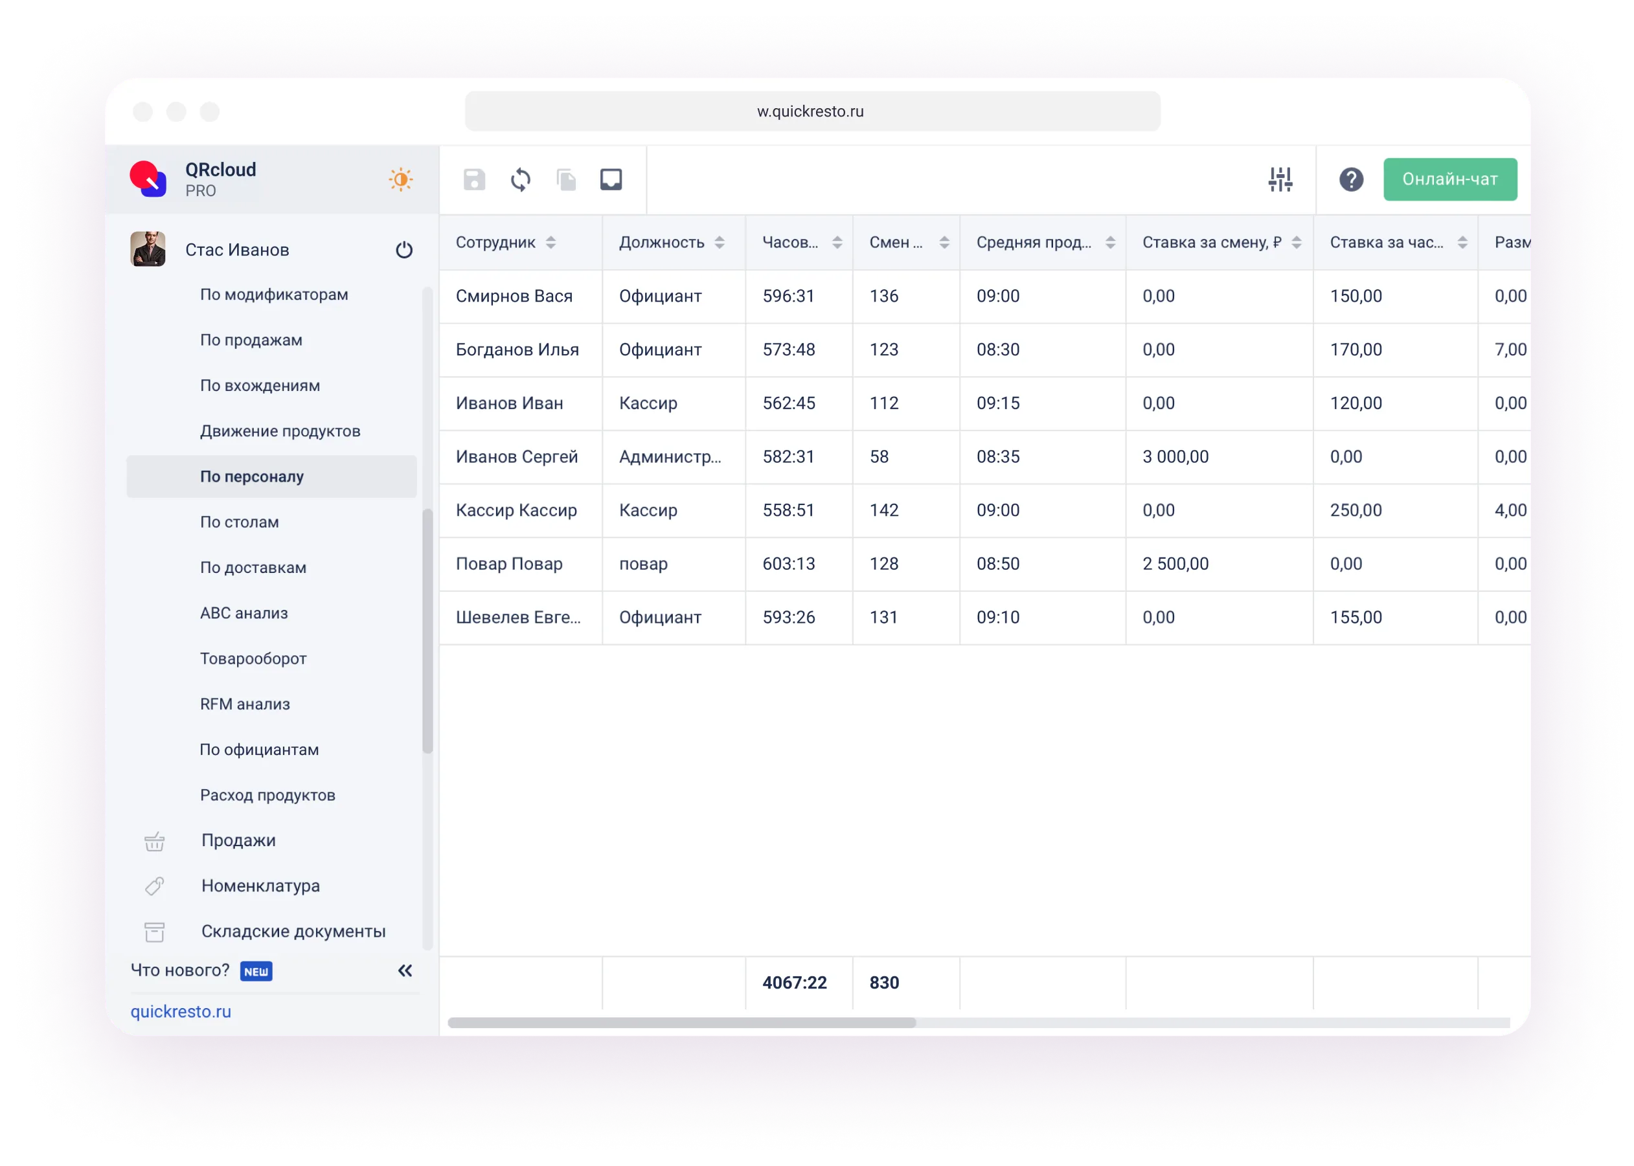The image size is (1634, 1166).
Task: Click the Онлайн-чат button
Action: coord(1449,179)
